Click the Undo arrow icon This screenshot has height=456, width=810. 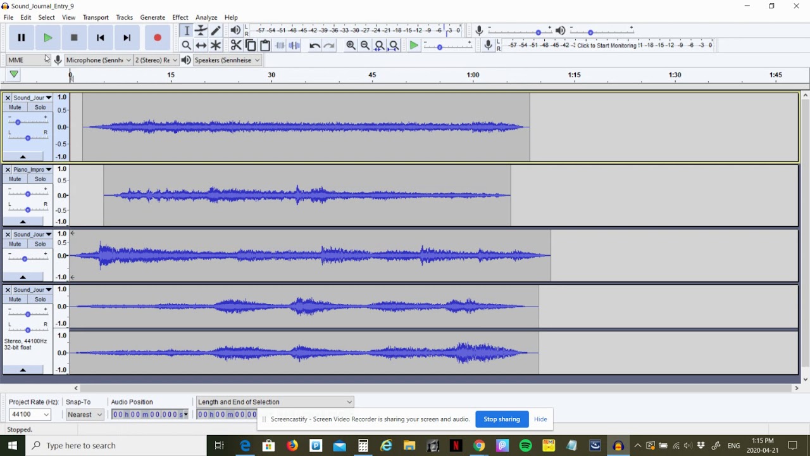click(315, 45)
